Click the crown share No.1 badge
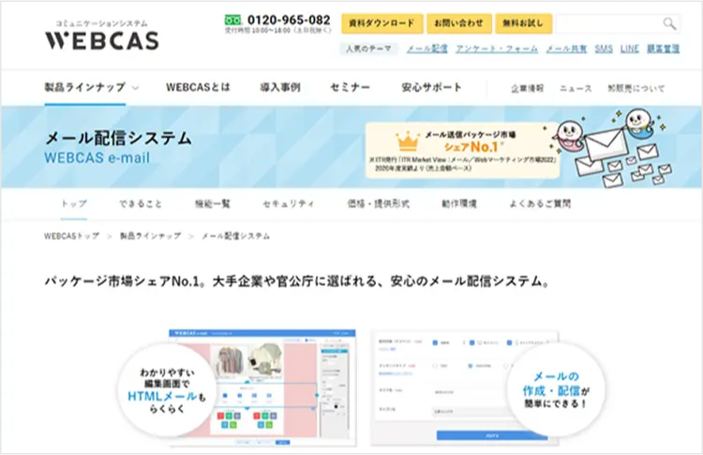 (462, 150)
